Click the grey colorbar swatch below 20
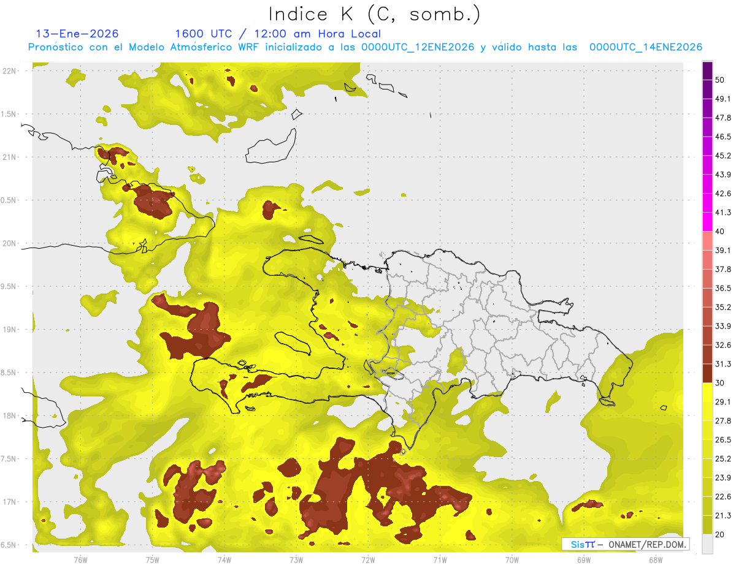736x568 pixels. pos(708,544)
